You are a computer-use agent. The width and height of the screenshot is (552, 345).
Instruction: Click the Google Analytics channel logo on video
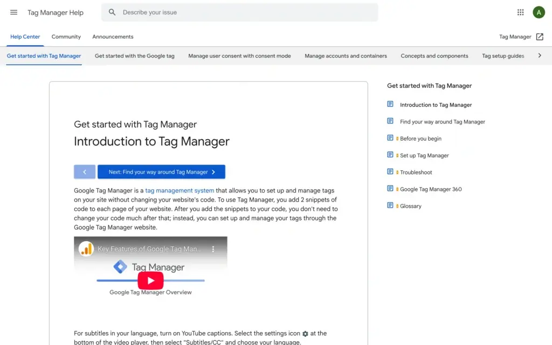[86, 249]
